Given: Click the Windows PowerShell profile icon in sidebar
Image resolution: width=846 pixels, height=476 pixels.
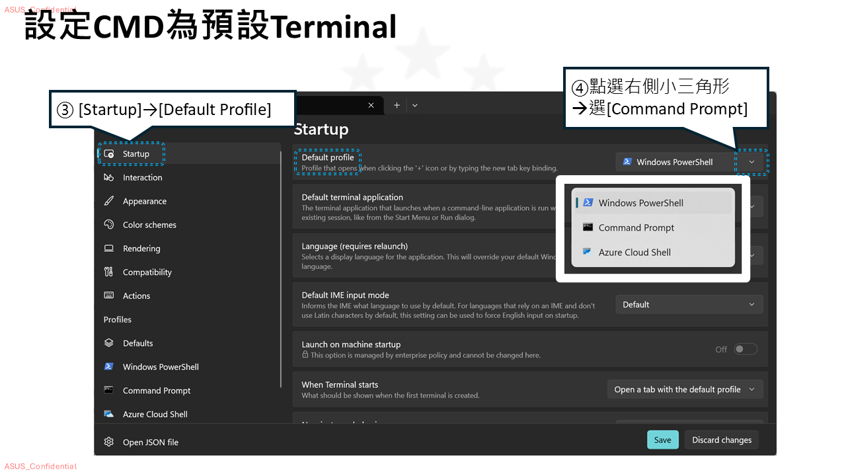Looking at the screenshot, I should point(109,367).
